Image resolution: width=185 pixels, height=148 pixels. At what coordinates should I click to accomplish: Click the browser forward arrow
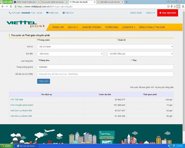[7, 7]
